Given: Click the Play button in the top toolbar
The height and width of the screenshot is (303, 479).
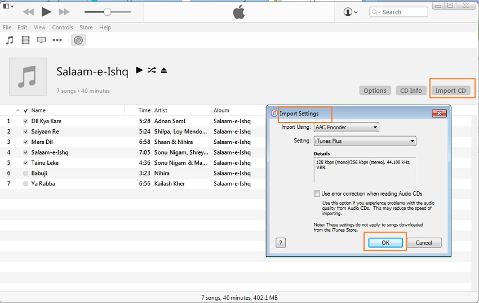Looking at the screenshot, I should 46,12.
